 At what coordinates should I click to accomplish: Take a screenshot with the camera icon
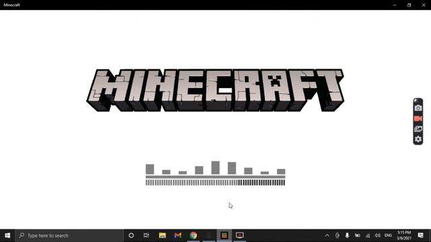(418, 108)
